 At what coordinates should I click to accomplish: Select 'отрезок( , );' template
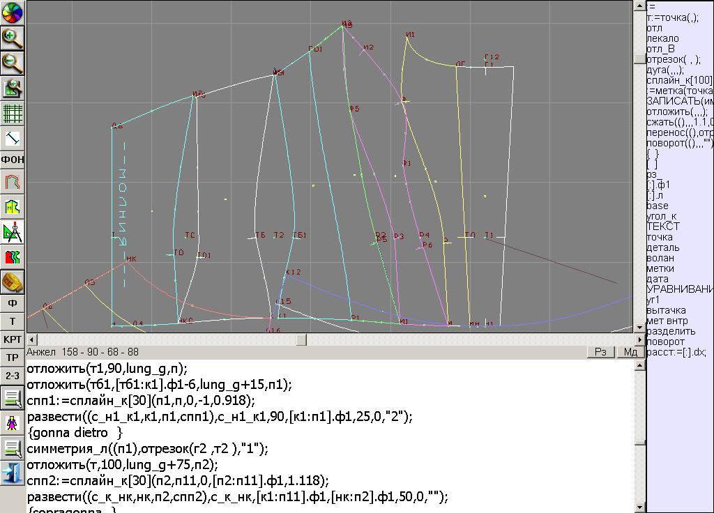pos(674,59)
